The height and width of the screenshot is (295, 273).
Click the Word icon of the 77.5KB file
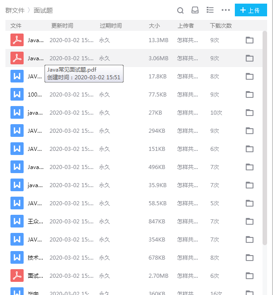pyautogui.click(x=17, y=94)
